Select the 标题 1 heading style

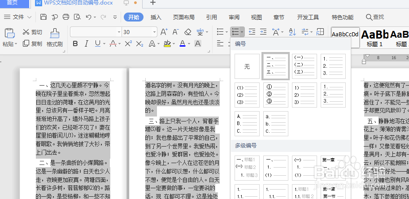click(x=374, y=38)
